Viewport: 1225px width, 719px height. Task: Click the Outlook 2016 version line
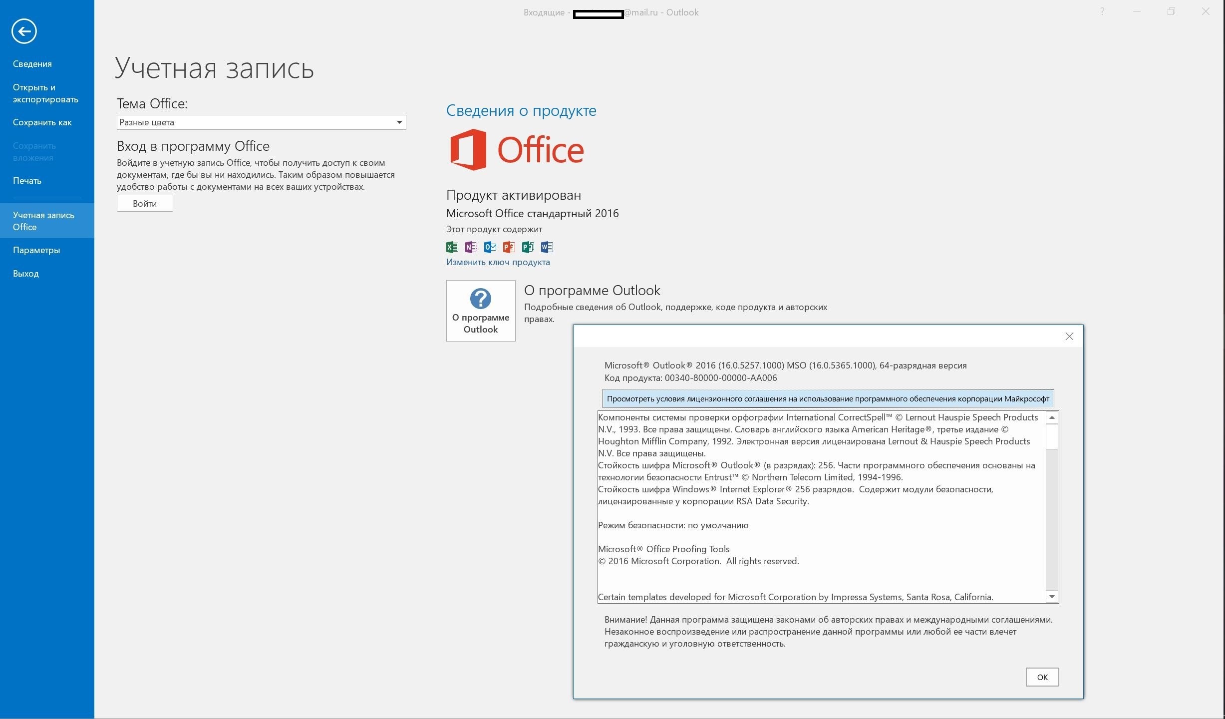pyautogui.click(x=785, y=365)
